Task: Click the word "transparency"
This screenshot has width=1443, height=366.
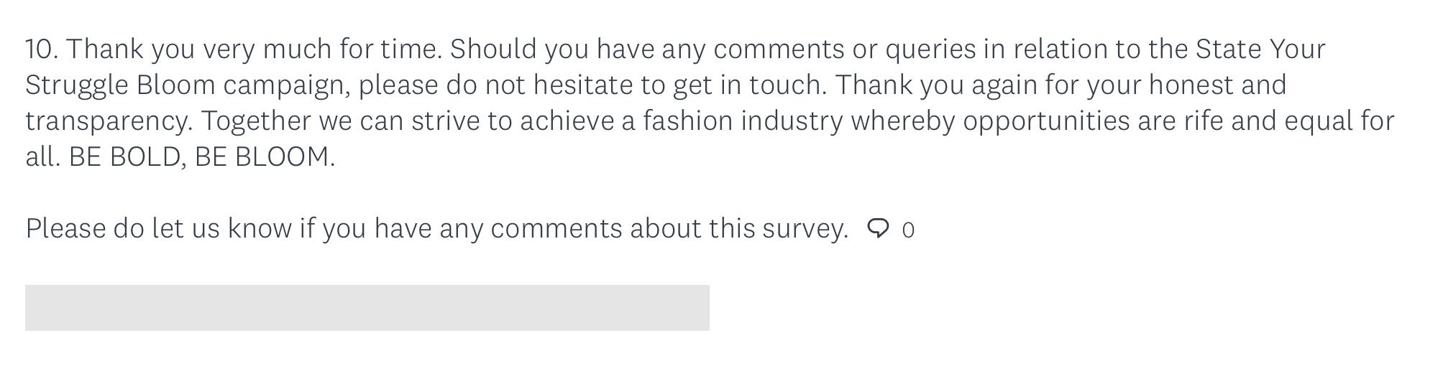Action: tap(108, 121)
